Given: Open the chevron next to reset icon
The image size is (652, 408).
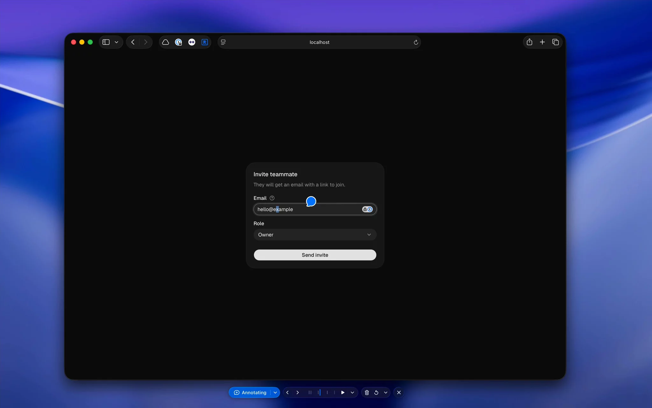Looking at the screenshot, I should coord(386,392).
